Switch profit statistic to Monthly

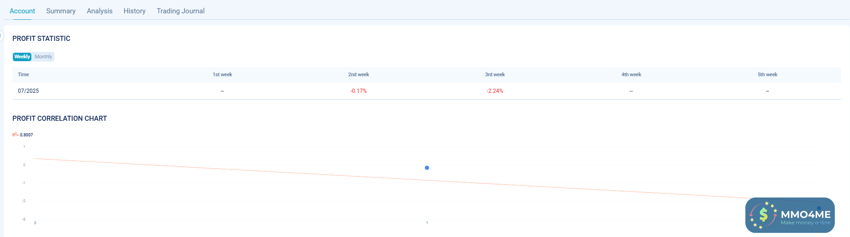tap(43, 56)
